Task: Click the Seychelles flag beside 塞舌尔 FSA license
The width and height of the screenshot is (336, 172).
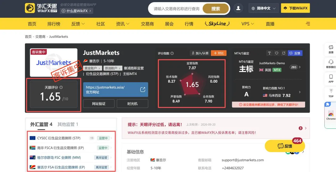Action: 33,167
